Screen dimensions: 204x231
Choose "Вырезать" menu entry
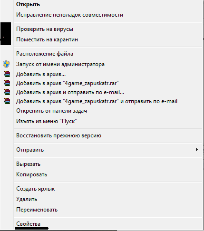(28, 164)
